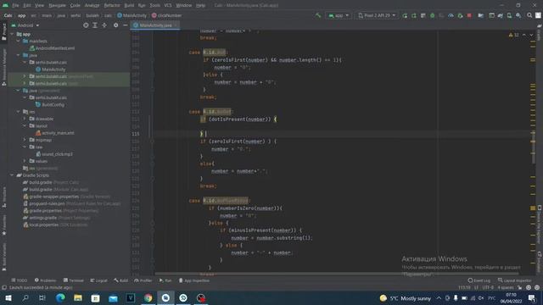Hide the Project panel with minus icon
This screenshot has width=543, height=305.
pos(125,25)
